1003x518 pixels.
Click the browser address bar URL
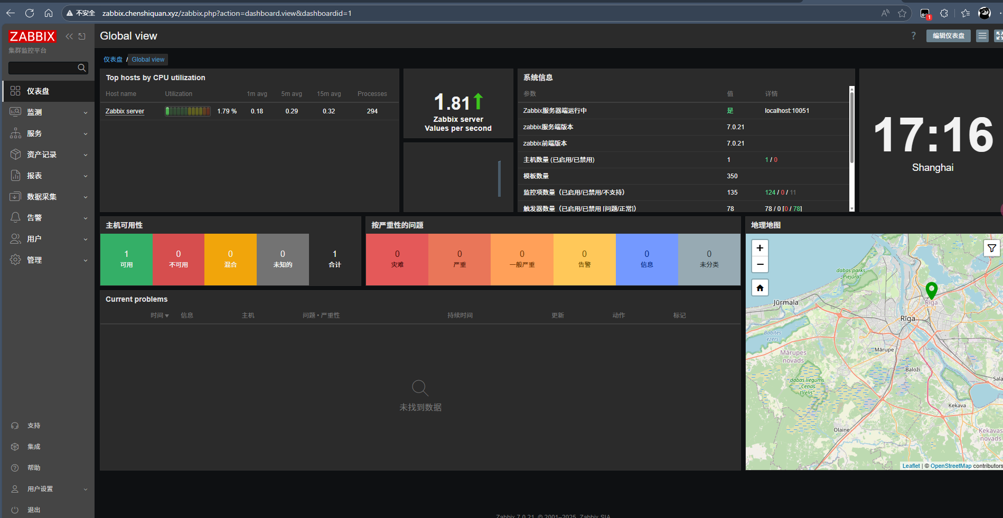[227, 13]
